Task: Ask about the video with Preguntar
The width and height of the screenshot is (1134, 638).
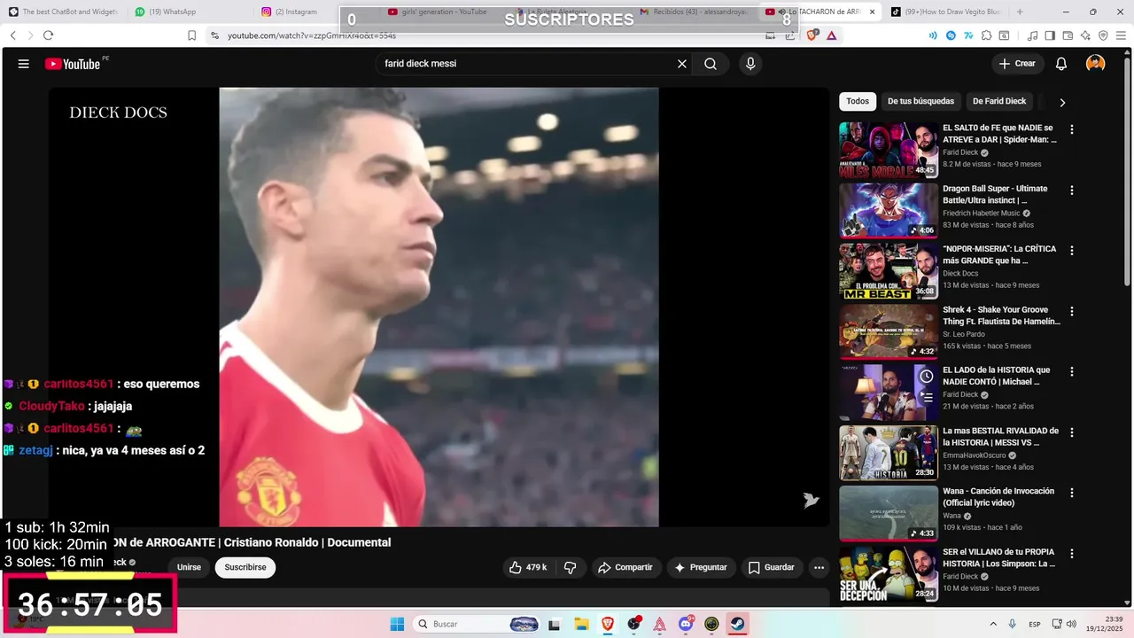Action: coord(701,567)
